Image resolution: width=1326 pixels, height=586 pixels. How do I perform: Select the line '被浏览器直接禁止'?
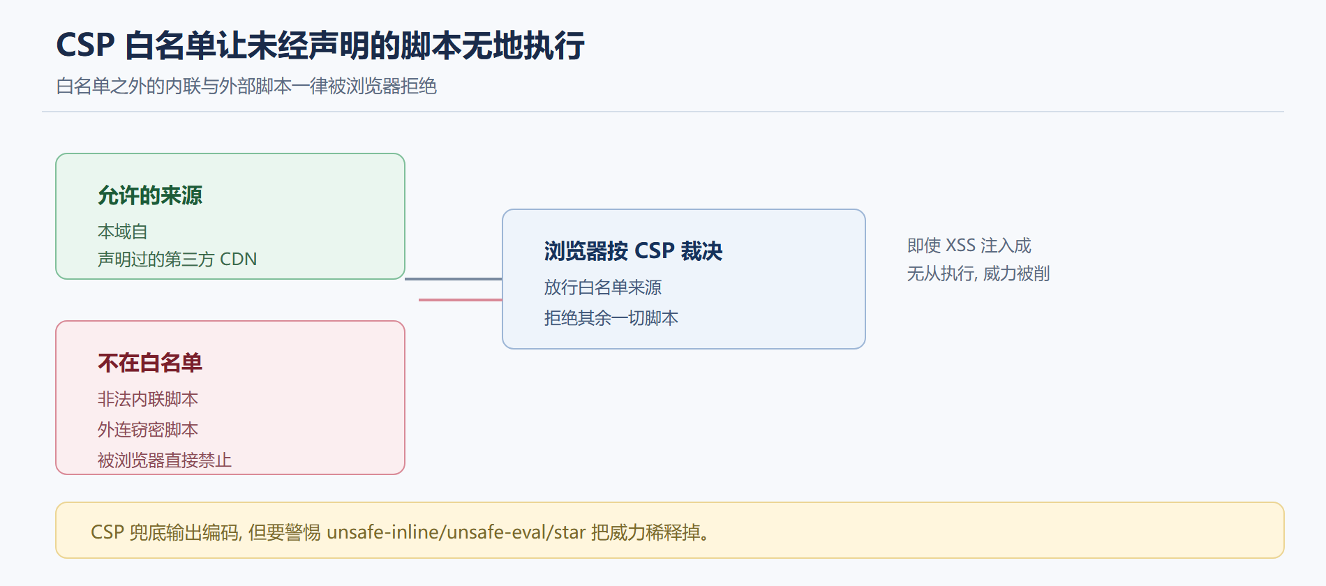pyautogui.click(x=165, y=460)
